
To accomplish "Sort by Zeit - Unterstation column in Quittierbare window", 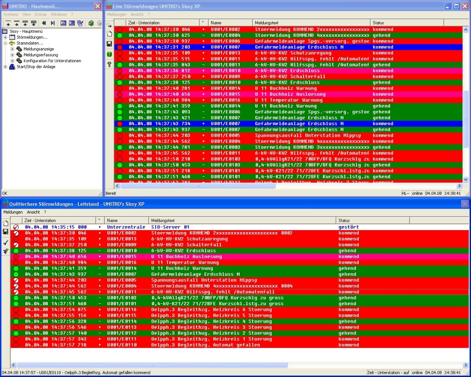I will pyautogui.click(x=58, y=220).
